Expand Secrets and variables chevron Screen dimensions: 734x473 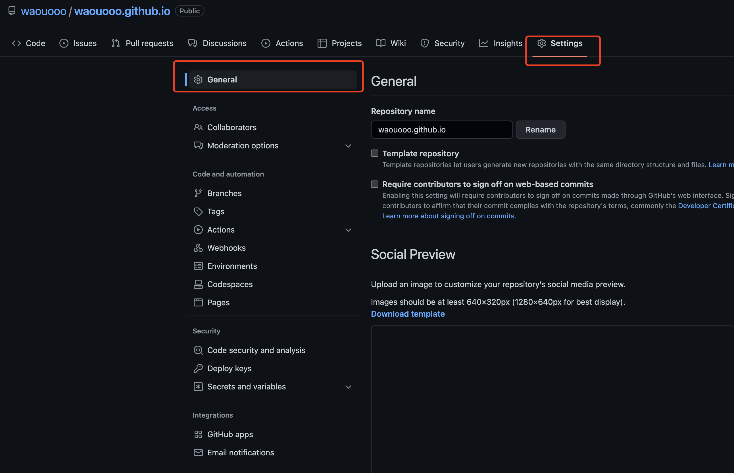click(x=348, y=387)
